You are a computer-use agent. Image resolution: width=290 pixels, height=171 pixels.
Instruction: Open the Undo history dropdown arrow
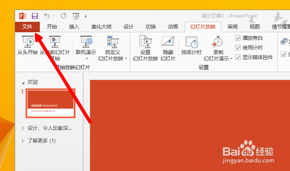(54, 16)
